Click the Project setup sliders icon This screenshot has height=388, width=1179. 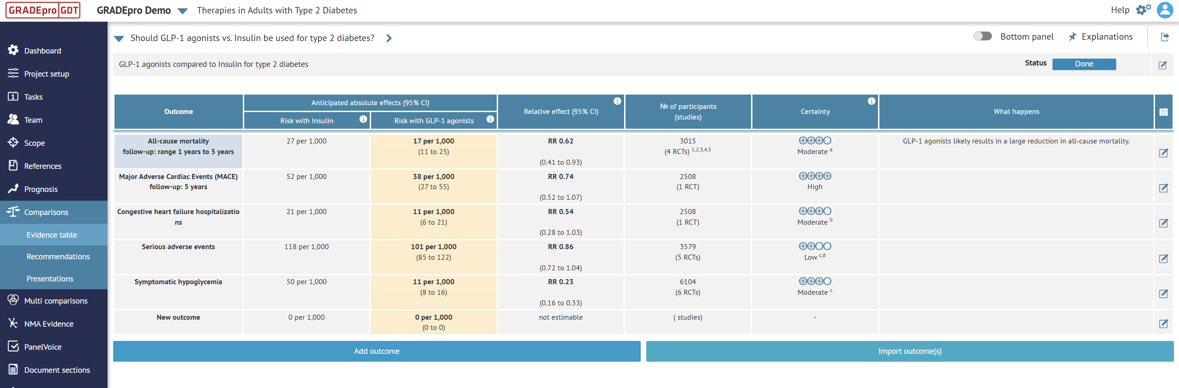coord(13,73)
